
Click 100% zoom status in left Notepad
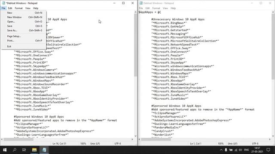pos(83,144)
